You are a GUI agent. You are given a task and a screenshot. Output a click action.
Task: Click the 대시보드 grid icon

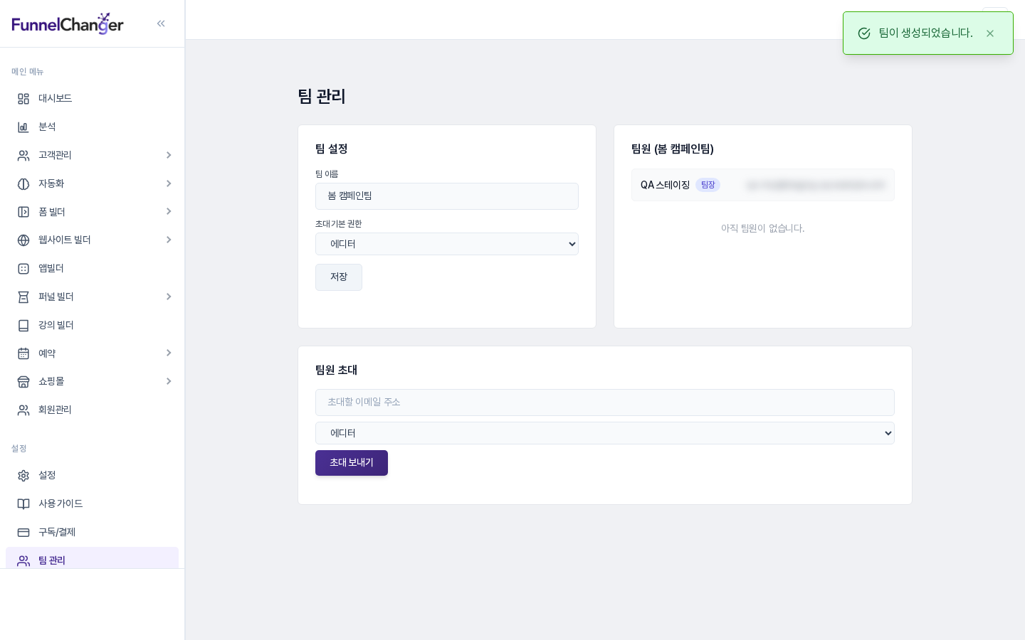(23, 99)
